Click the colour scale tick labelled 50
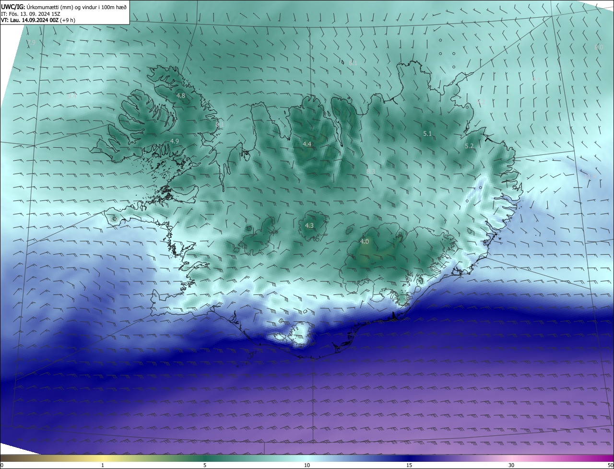 610,465
